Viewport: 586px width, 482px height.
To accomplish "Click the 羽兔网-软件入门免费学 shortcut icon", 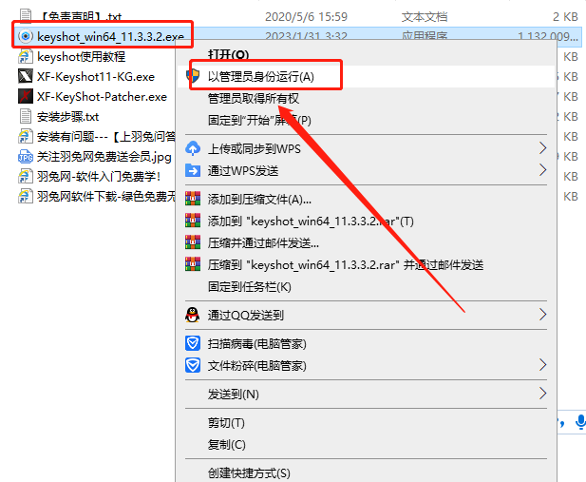I will (x=25, y=176).
